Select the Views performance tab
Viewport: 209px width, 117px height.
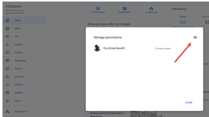pyautogui.click(x=183, y=17)
